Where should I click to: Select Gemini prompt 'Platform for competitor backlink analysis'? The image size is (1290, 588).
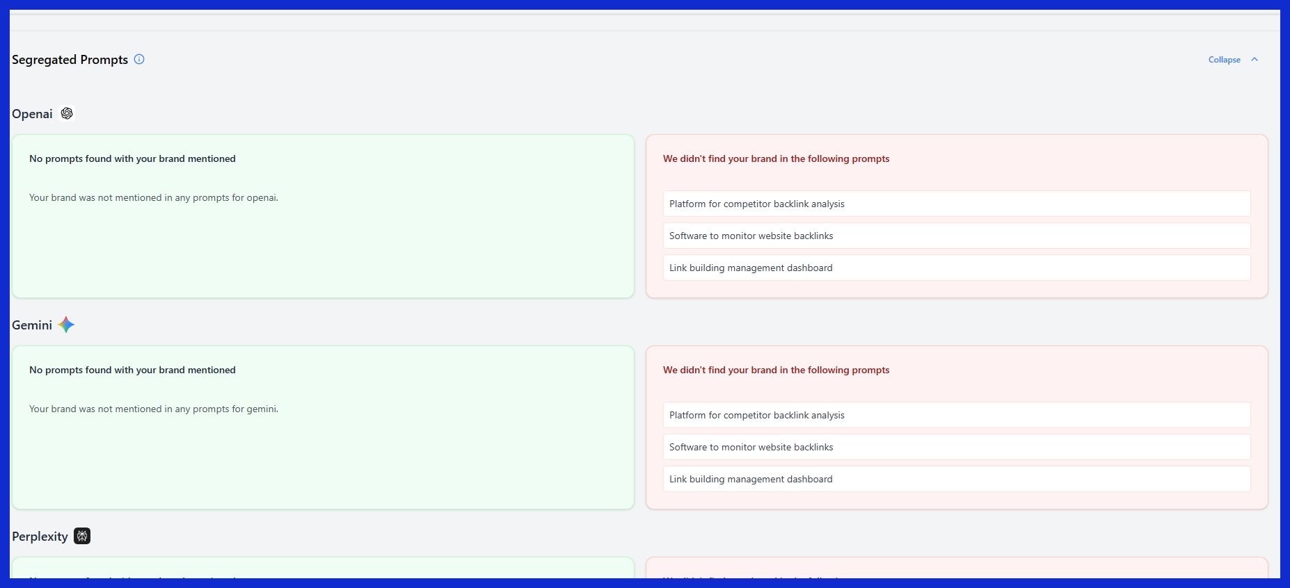coord(957,415)
